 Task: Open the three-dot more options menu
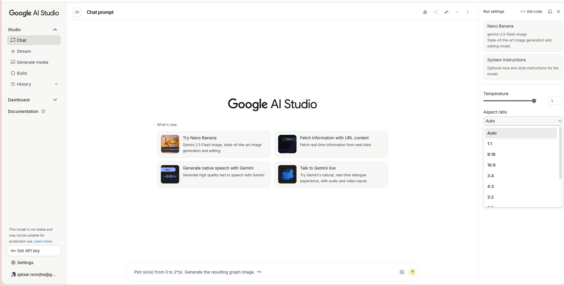468,12
